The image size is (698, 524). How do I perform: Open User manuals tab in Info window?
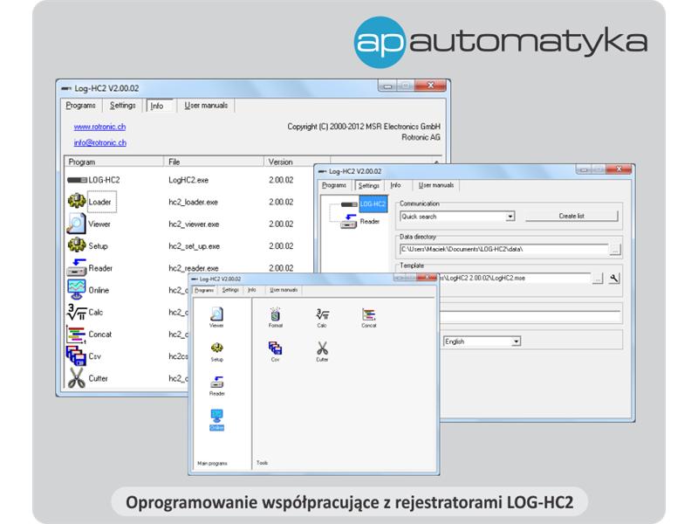click(x=206, y=105)
